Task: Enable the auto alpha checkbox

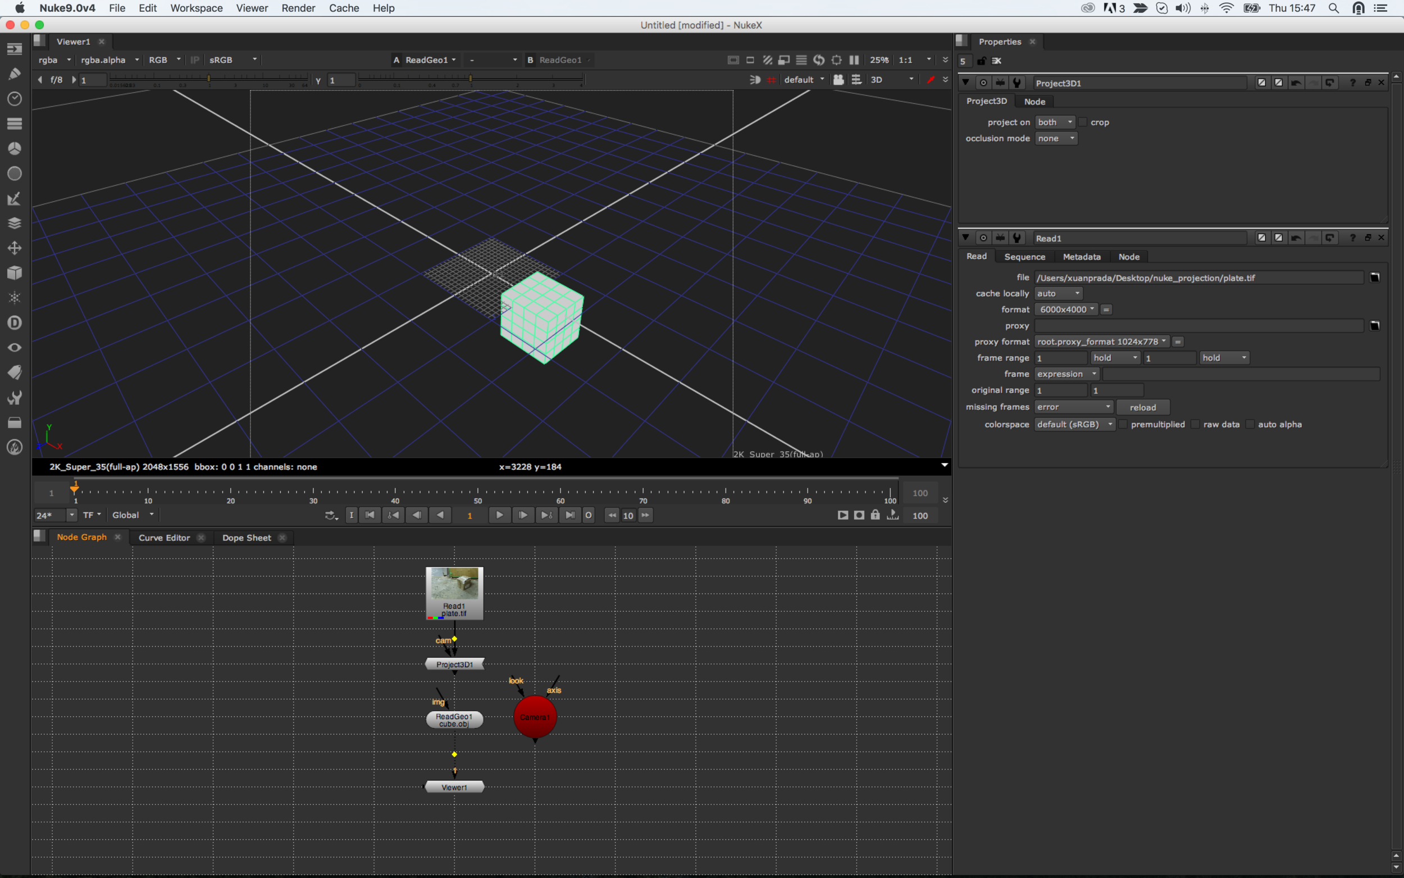Action: (x=1250, y=425)
